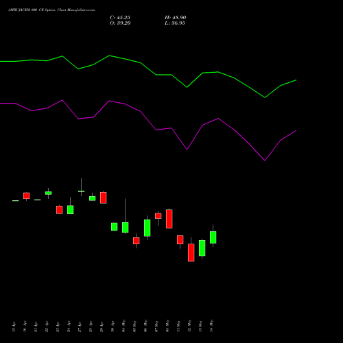Click the 29 Apr date label
Image resolution: width=343 pixels, height=343 pixels.
(x=102, y=327)
